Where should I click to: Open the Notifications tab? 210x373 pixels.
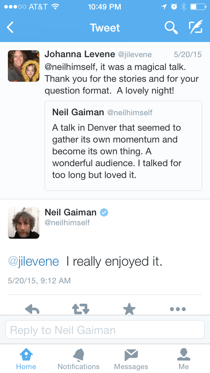(x=78, y=359)
